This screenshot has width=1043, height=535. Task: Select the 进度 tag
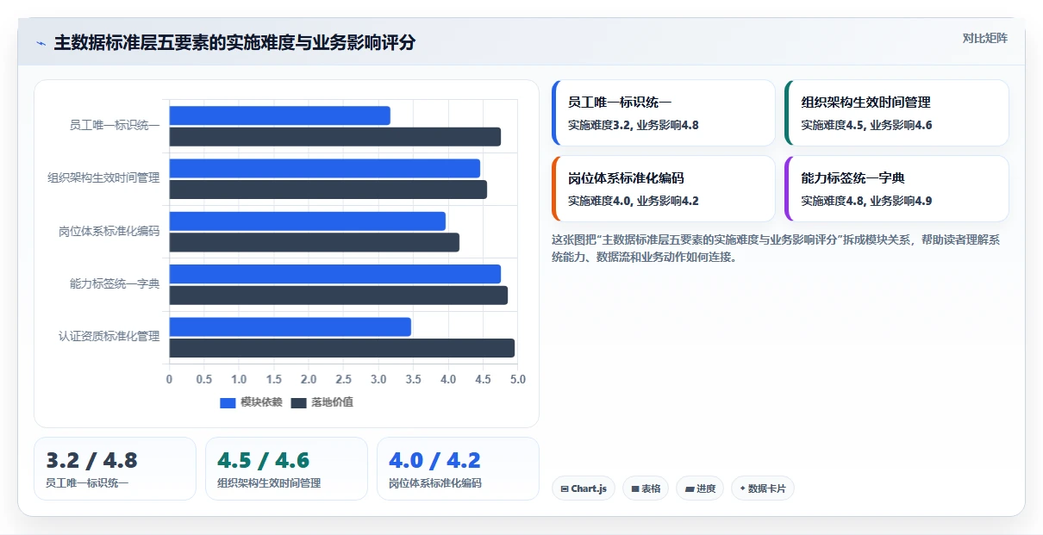pyautogui.click(x=700, y=488)
